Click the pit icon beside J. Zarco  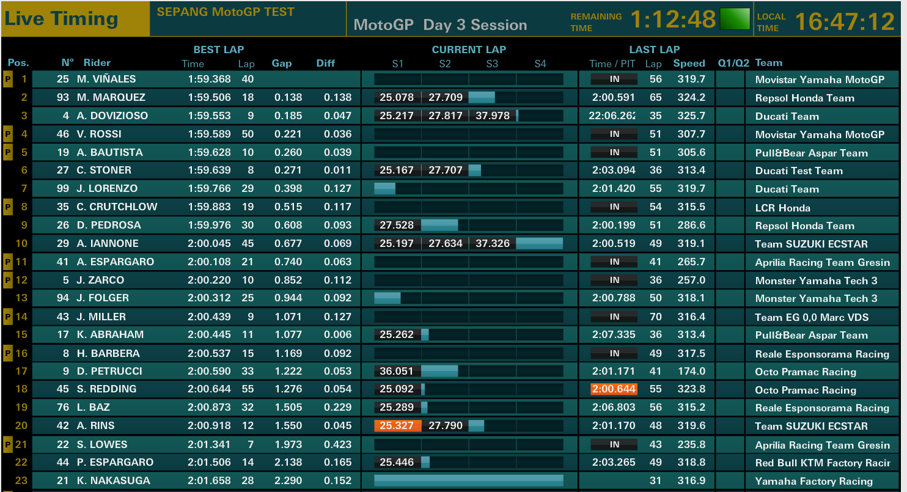[x=8, y=280]
